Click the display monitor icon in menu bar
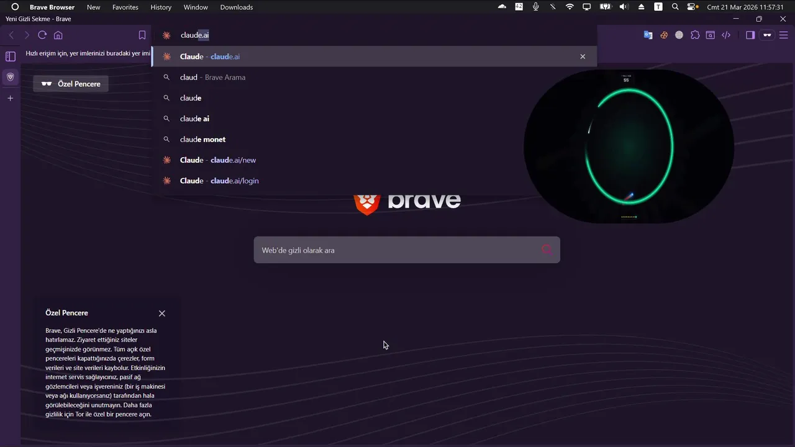Image resolution: width=795 pixels, height=447 pixels. (586, 7)
